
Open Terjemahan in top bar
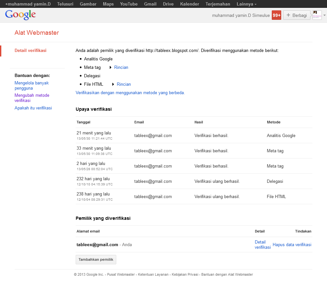tap(218, 4)
